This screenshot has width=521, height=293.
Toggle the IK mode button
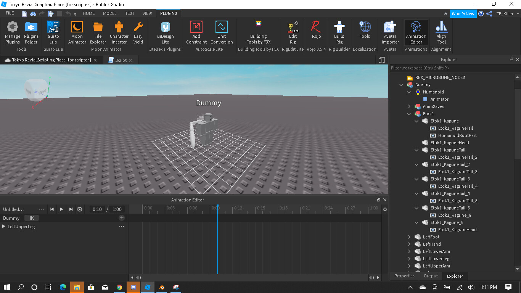click(32, 218)
